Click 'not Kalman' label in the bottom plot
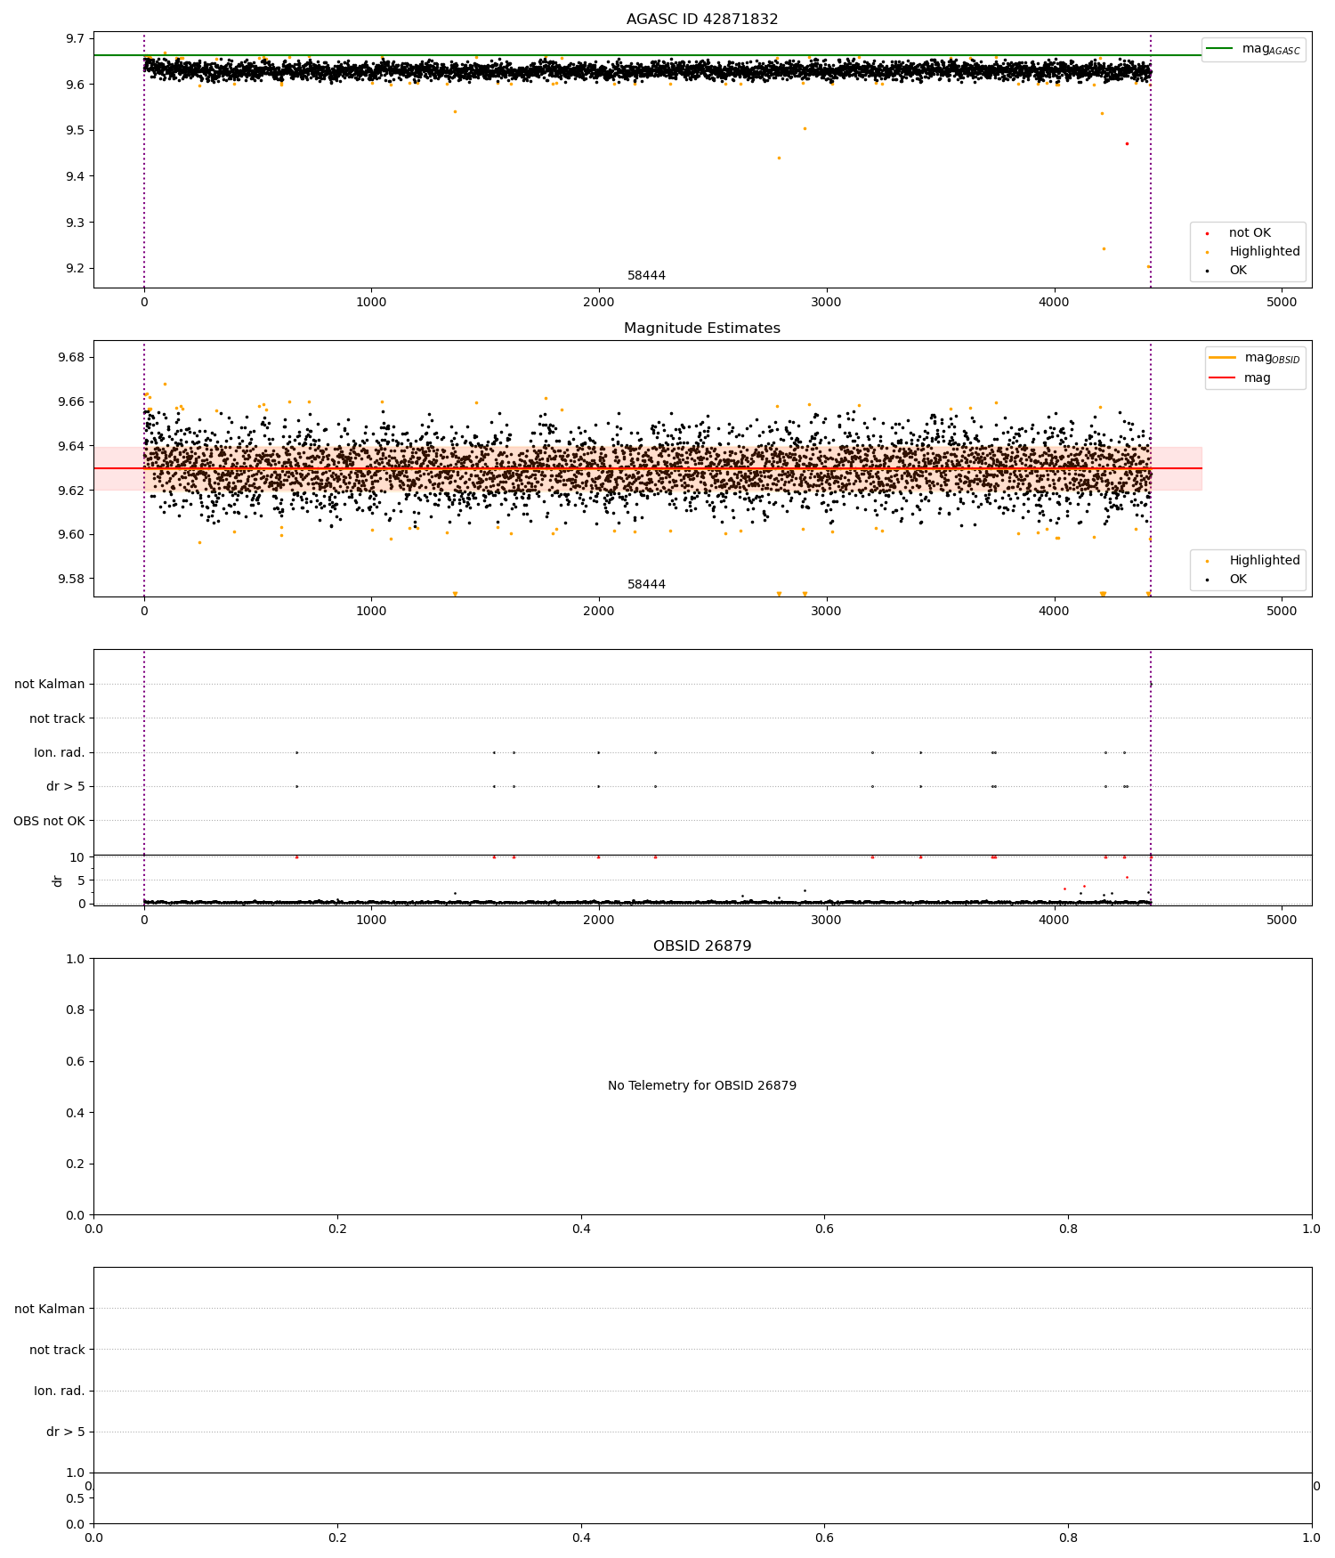The image size is (1335, 1558). [50, 1309]
